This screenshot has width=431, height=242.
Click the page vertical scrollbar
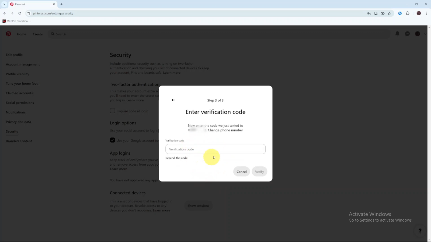pos(429,134)
